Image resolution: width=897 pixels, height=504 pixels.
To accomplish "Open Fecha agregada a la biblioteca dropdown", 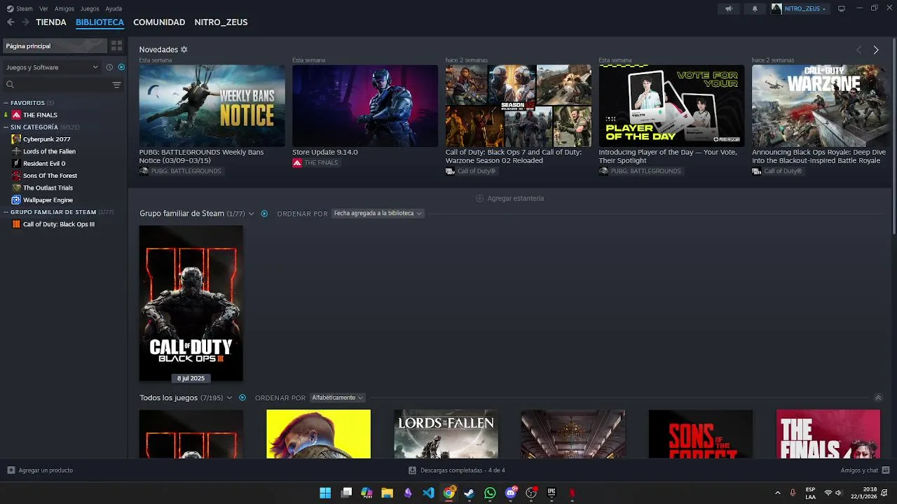I will click(377, 213).
